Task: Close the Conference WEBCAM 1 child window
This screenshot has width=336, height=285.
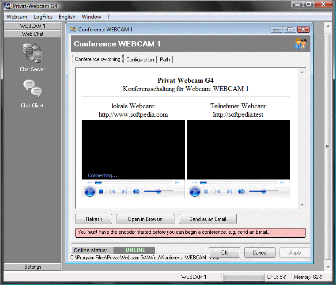Action: tap(303, 29)
